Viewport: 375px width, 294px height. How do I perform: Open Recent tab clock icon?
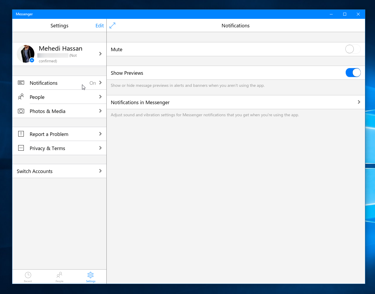pyautogui.click(x=28, y=275)
